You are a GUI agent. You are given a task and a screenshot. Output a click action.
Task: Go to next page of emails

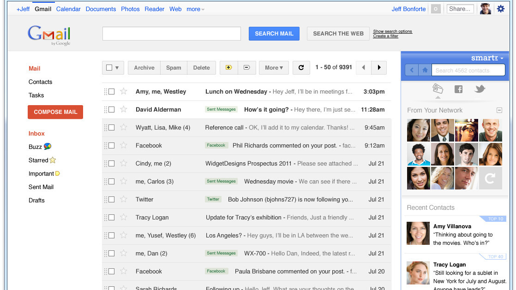pyautogui.click(x=379, y=68)
